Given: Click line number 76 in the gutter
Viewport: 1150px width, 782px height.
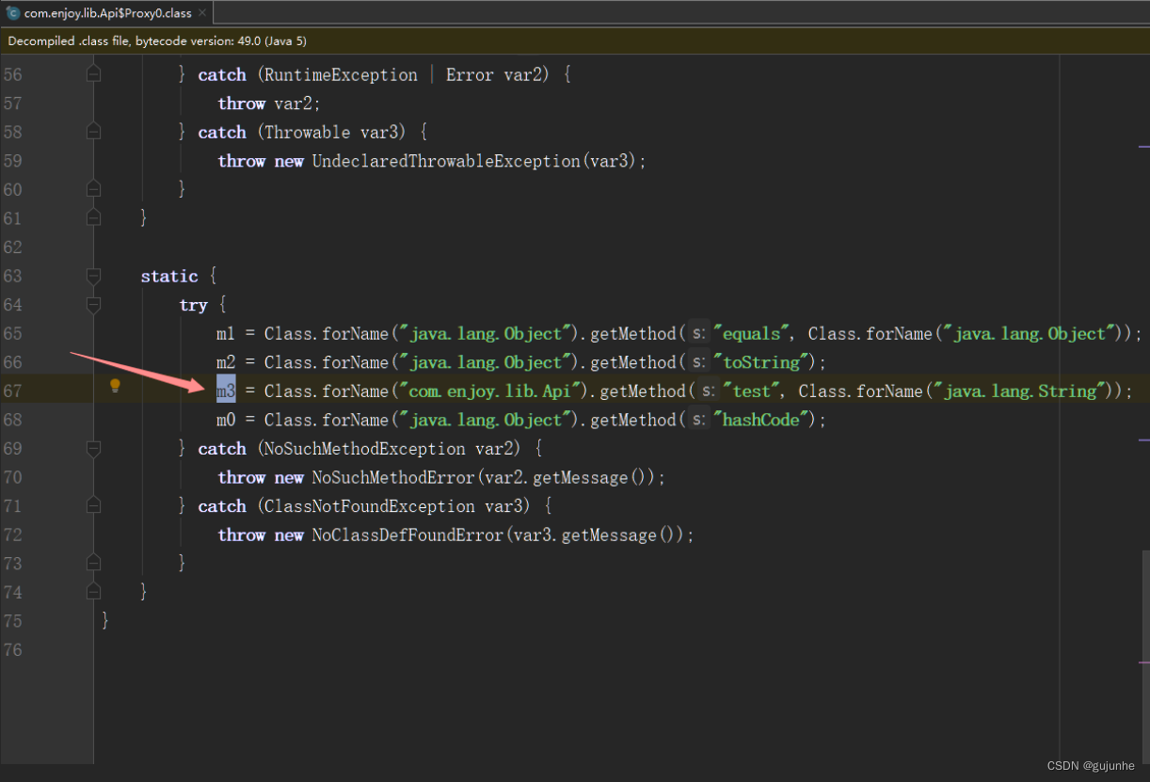Looking at the screenshot, I should pos(13,649).
